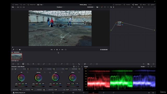The width and height of the screenshot is (167, 94).
Task: Open the RGB Mixer palette
Action: (x=33, y=64)
